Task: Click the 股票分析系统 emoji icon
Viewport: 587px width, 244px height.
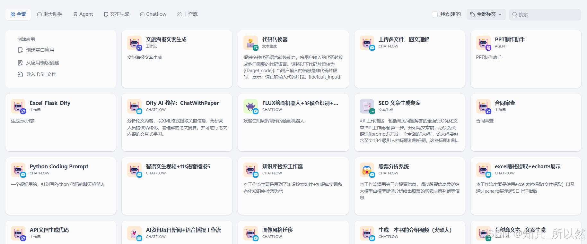Action: pyautogui.click(x=367, y=170)
